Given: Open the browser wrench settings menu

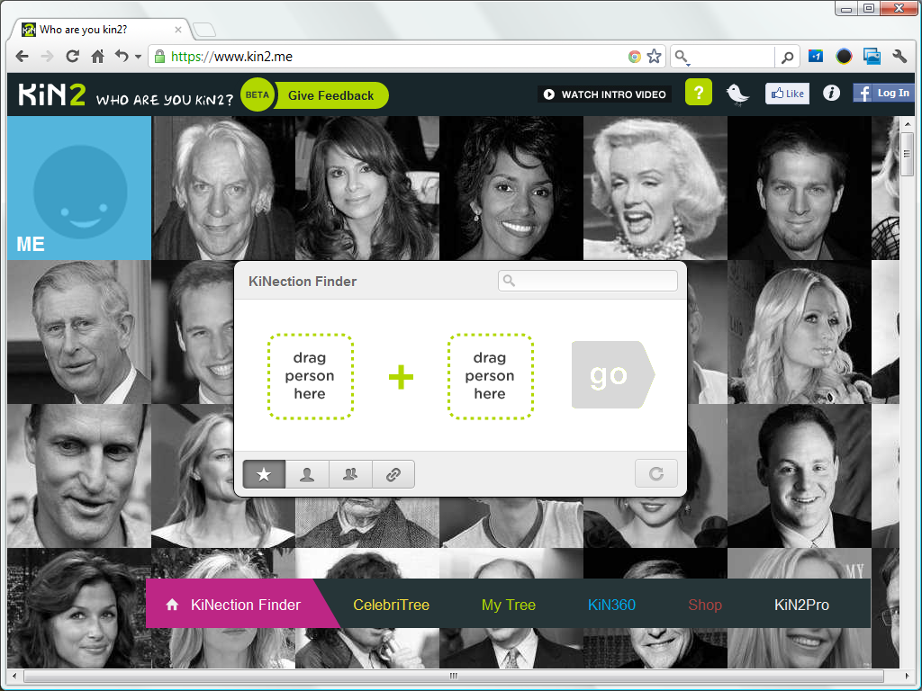Looking at the screenshot, I should 899,57.
